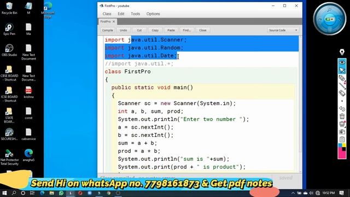Click the Epic Pen undo arrow
The width and height of the screenshot is (350, 197).
click(342, 109)
